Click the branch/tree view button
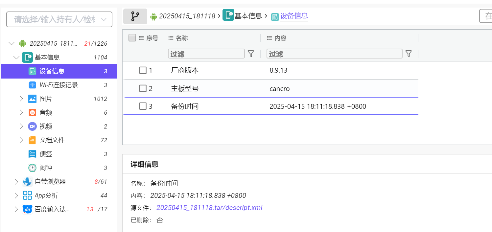 click(135, 16)
